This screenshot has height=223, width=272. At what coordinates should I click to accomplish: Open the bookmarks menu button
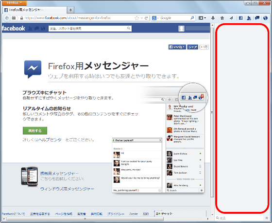[202, 18]
